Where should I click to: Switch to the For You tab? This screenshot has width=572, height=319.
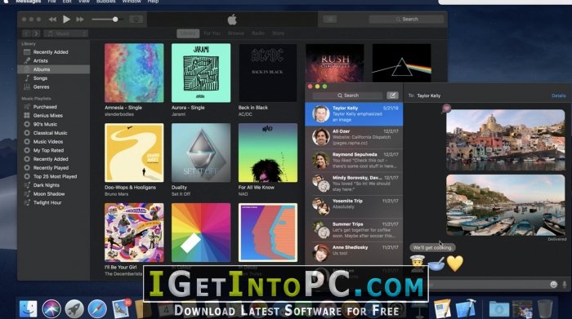pos(212,33)
